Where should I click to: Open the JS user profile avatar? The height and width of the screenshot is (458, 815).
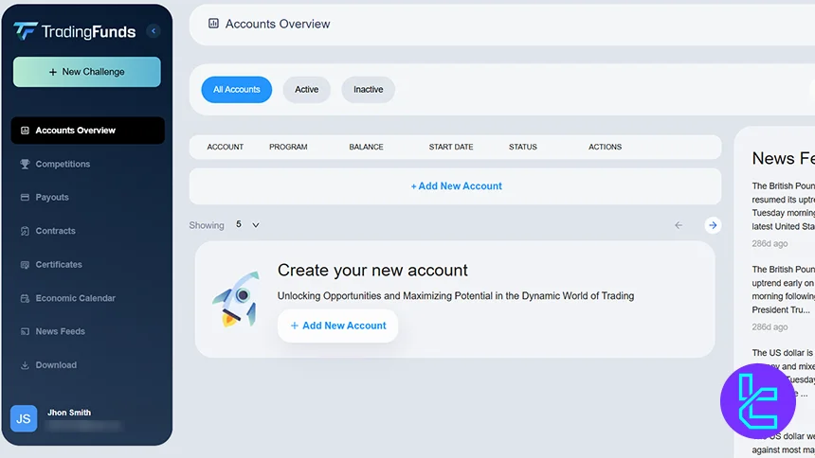tap(24, 418)
